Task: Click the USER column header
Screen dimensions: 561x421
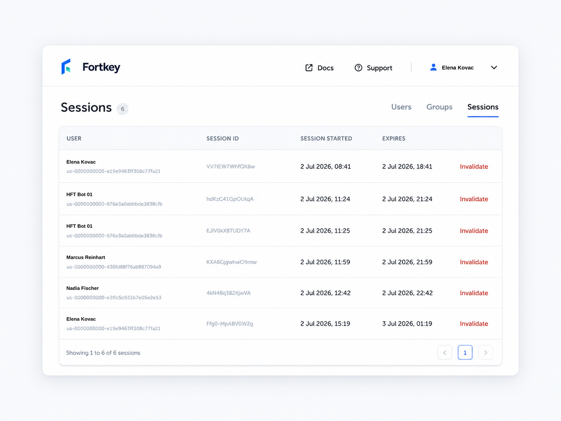Action: coord(74,138)
